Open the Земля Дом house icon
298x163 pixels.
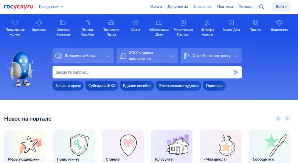click(x=231, y=23)
